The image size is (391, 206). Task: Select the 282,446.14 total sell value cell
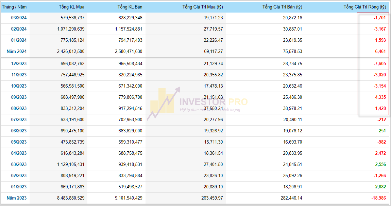pos(287,198)
